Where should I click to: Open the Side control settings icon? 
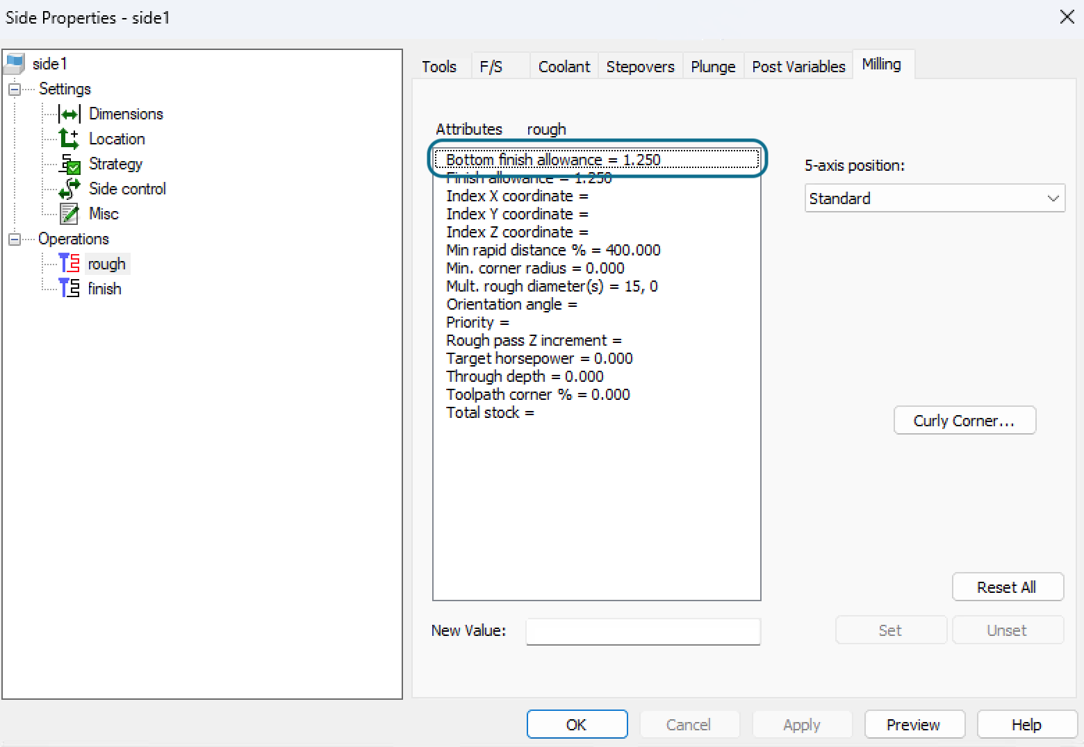tap(69, 188)
